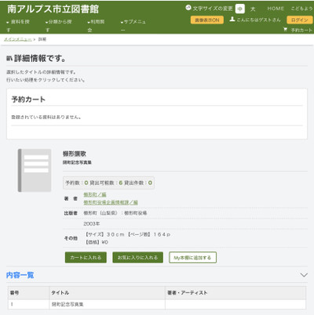The width and height of the screenshot is (314, 315).
Task: Click the ログイン button
Action: [x=300, y=20]
